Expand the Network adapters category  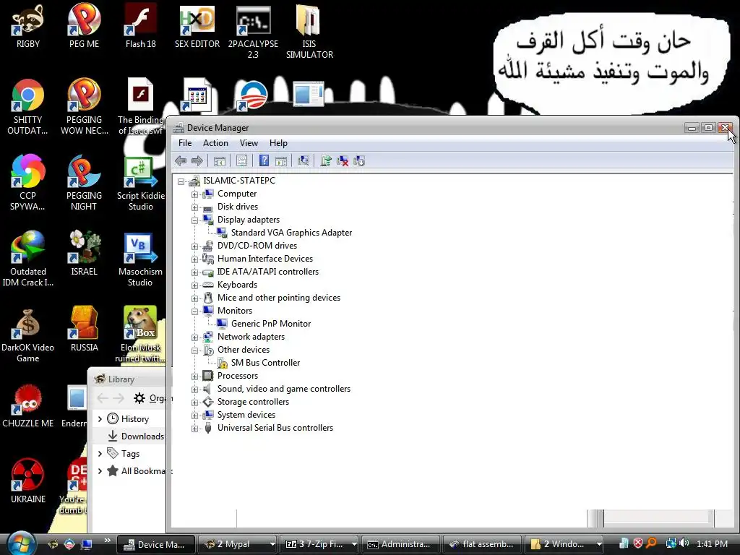click(x=194, y=337)
